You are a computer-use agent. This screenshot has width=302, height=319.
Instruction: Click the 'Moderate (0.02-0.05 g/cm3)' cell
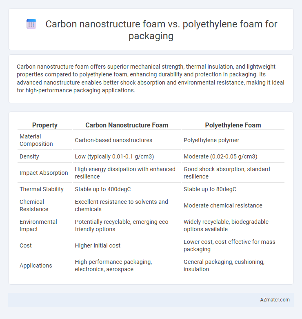[x=233, y=156]
